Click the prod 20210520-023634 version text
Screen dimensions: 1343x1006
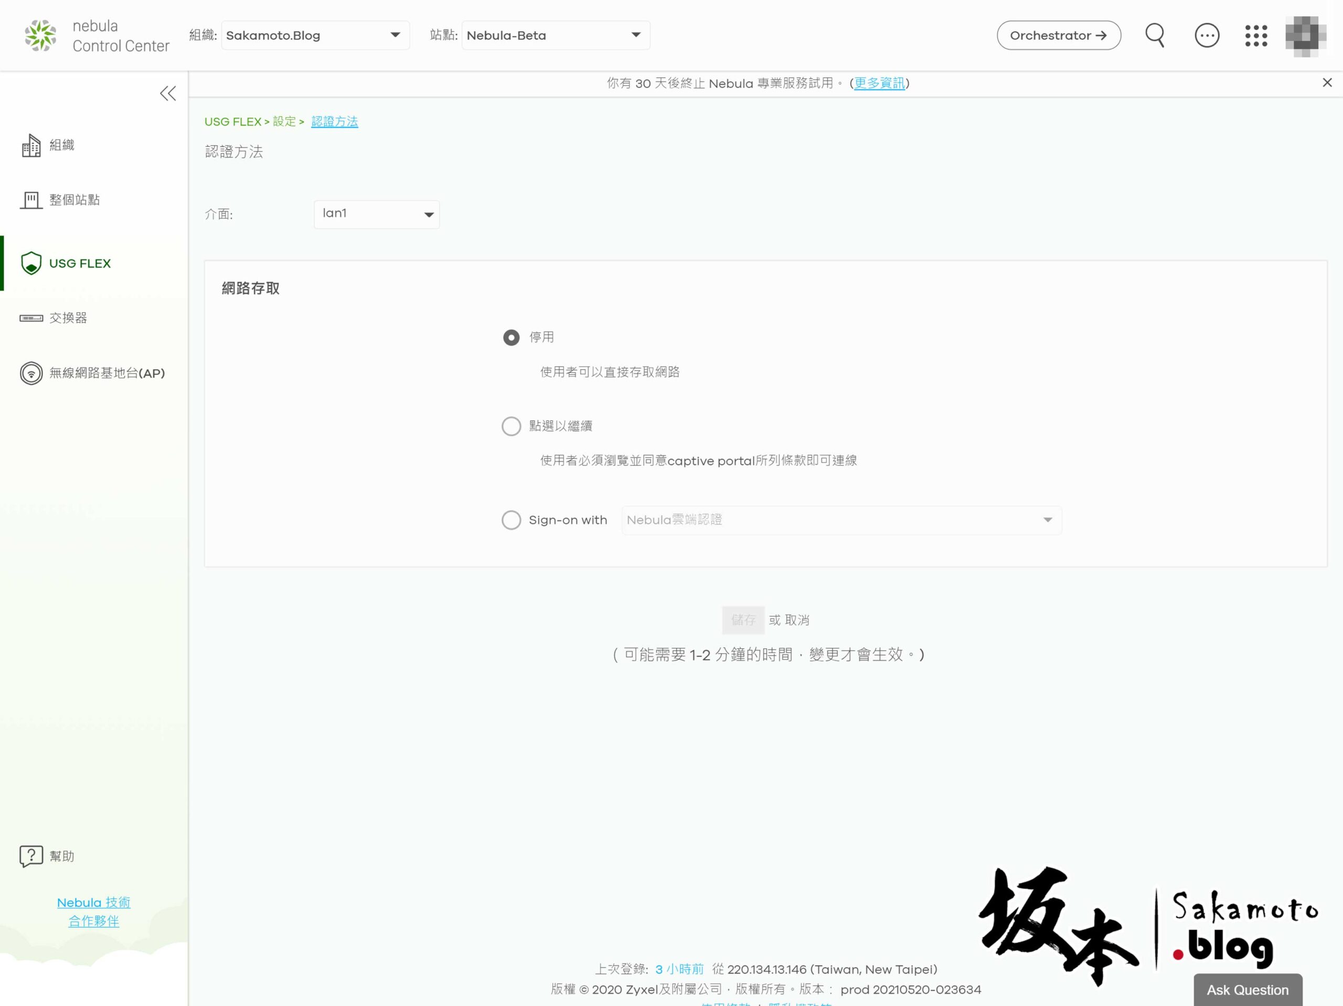(x=911, y=990)
